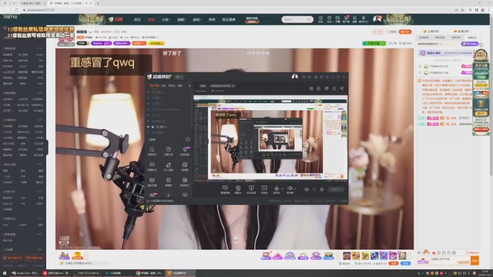Screen dimensions: 493x277
Task: Open the 历史 (watch history) clock icon in Douyu header
Action: (320, 19)
